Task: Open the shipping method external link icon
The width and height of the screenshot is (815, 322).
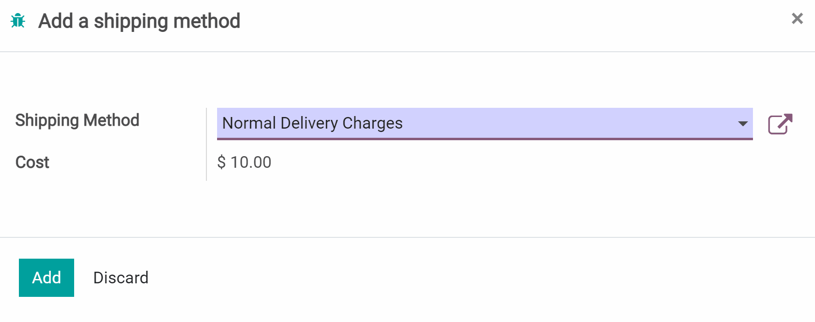Action: coord(780,124)
